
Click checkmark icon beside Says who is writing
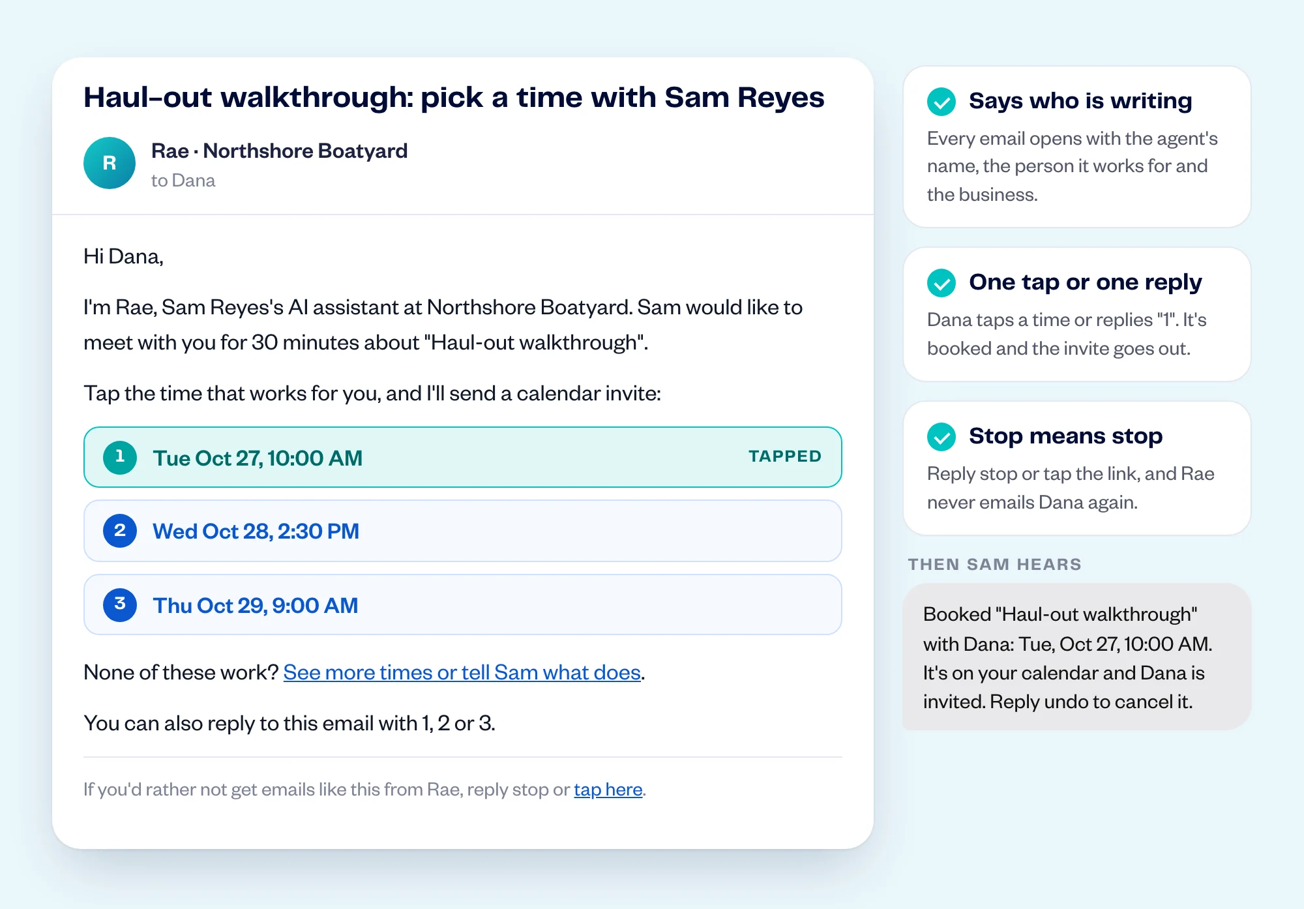[941, 102]
